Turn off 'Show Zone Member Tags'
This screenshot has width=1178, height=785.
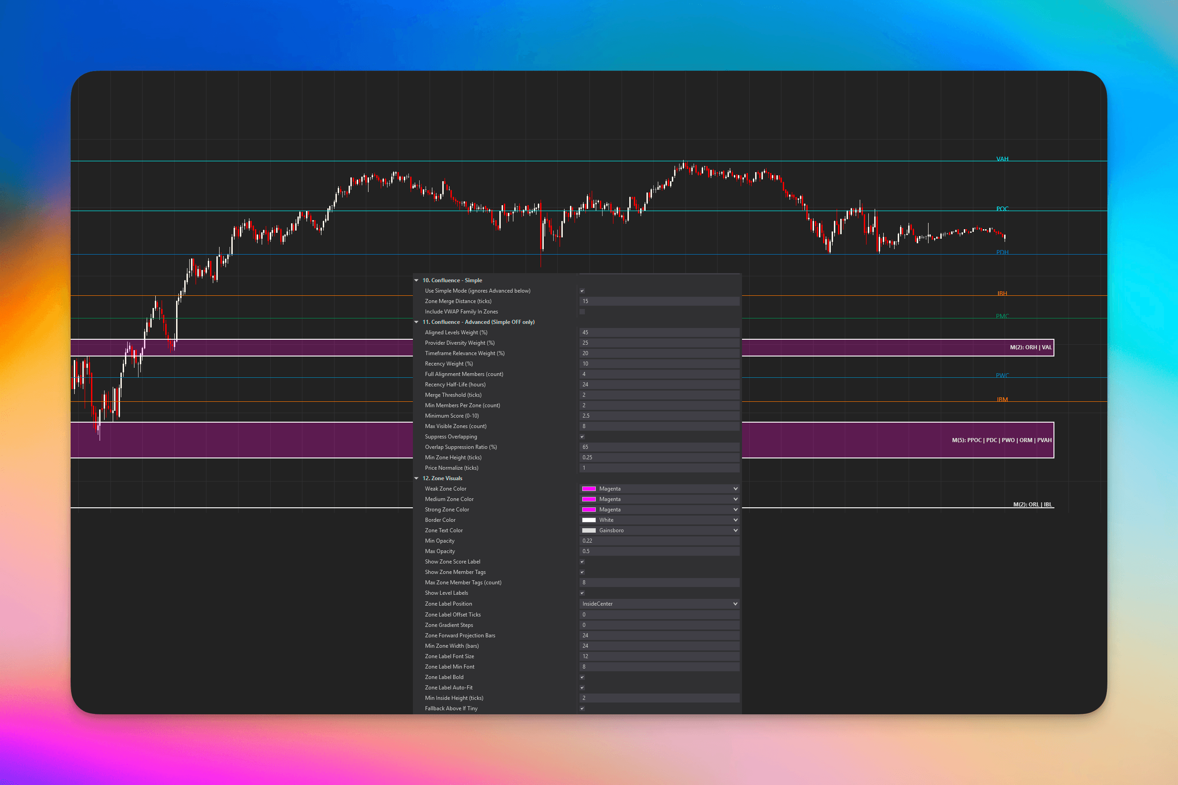click(582, 572)
